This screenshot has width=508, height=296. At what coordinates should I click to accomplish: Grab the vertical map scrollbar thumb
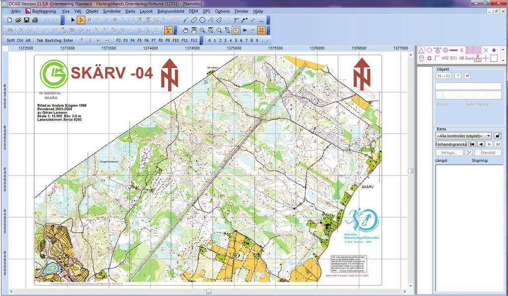pos(411,171)
